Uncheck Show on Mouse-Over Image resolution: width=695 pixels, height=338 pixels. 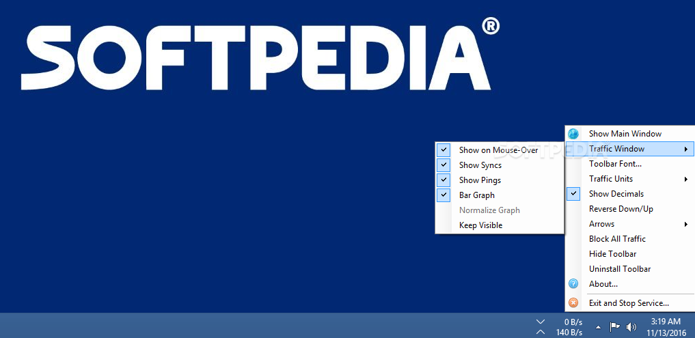coord(444,150)
